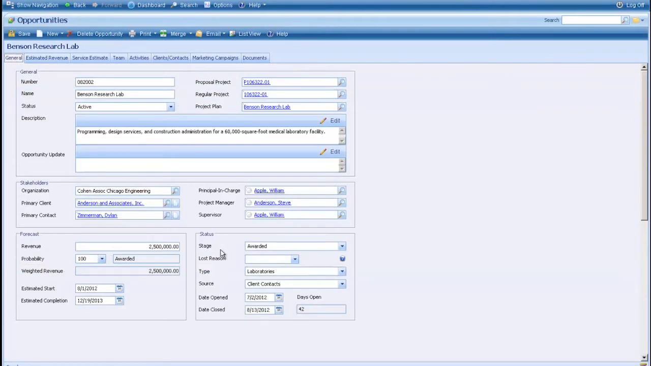Lookup Proposal Project with magnifier icon
651x366 pixels.
point(342,82)
